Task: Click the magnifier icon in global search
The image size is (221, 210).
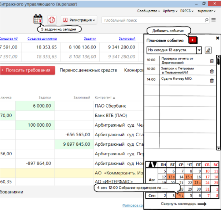Action: point(208,20)
